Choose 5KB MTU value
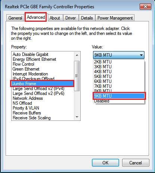 [x=119, y=77]
